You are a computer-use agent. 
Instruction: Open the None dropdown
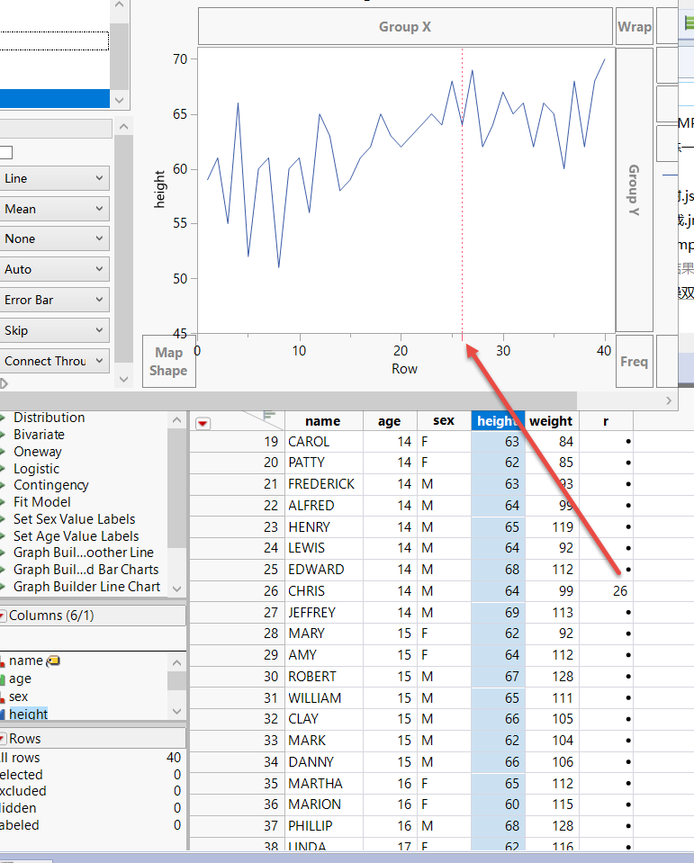[x=54, y=238]
